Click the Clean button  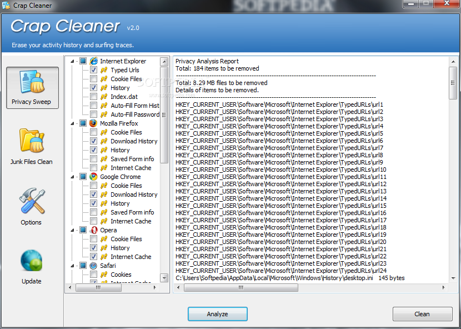tap(422, 314)
